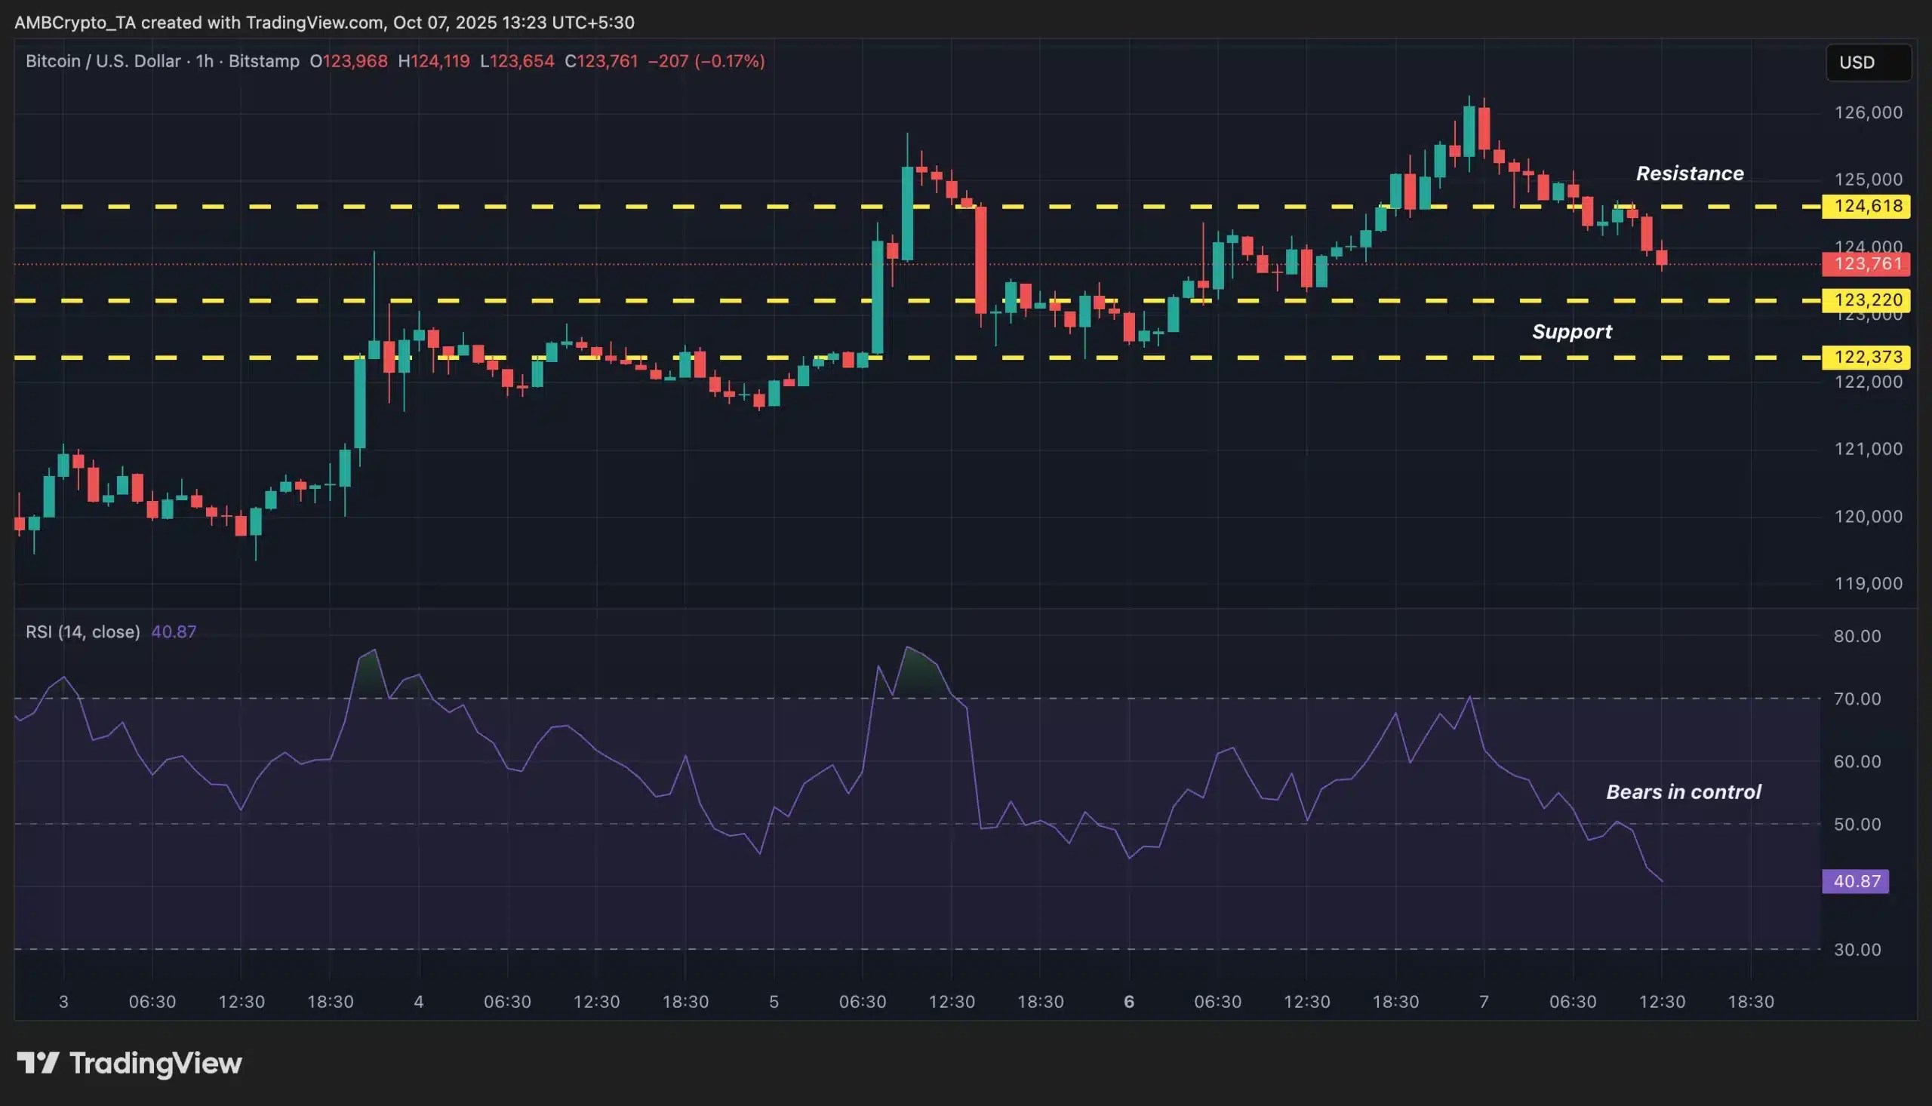Click the 123,220 support price tag
This screenshot has height=1106, width=1932.
pos(1867,300)
